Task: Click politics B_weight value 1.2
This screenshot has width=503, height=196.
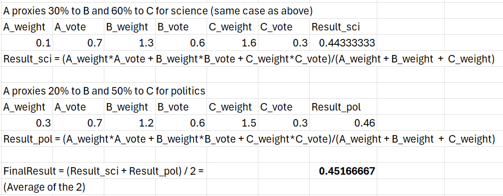Action: (130, 123)
